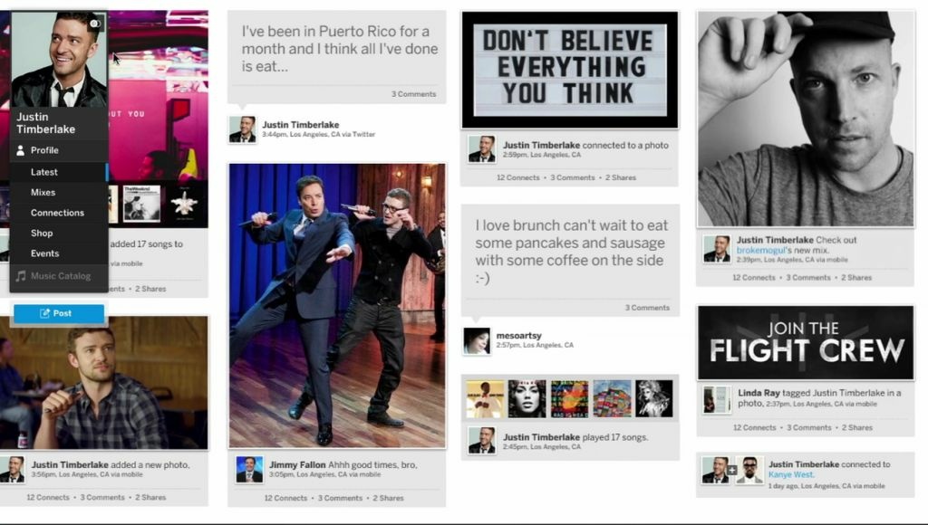The image size is (928, 525).
Task: View 2 Shares on Linda Ray's post
Action: point(857,427)
